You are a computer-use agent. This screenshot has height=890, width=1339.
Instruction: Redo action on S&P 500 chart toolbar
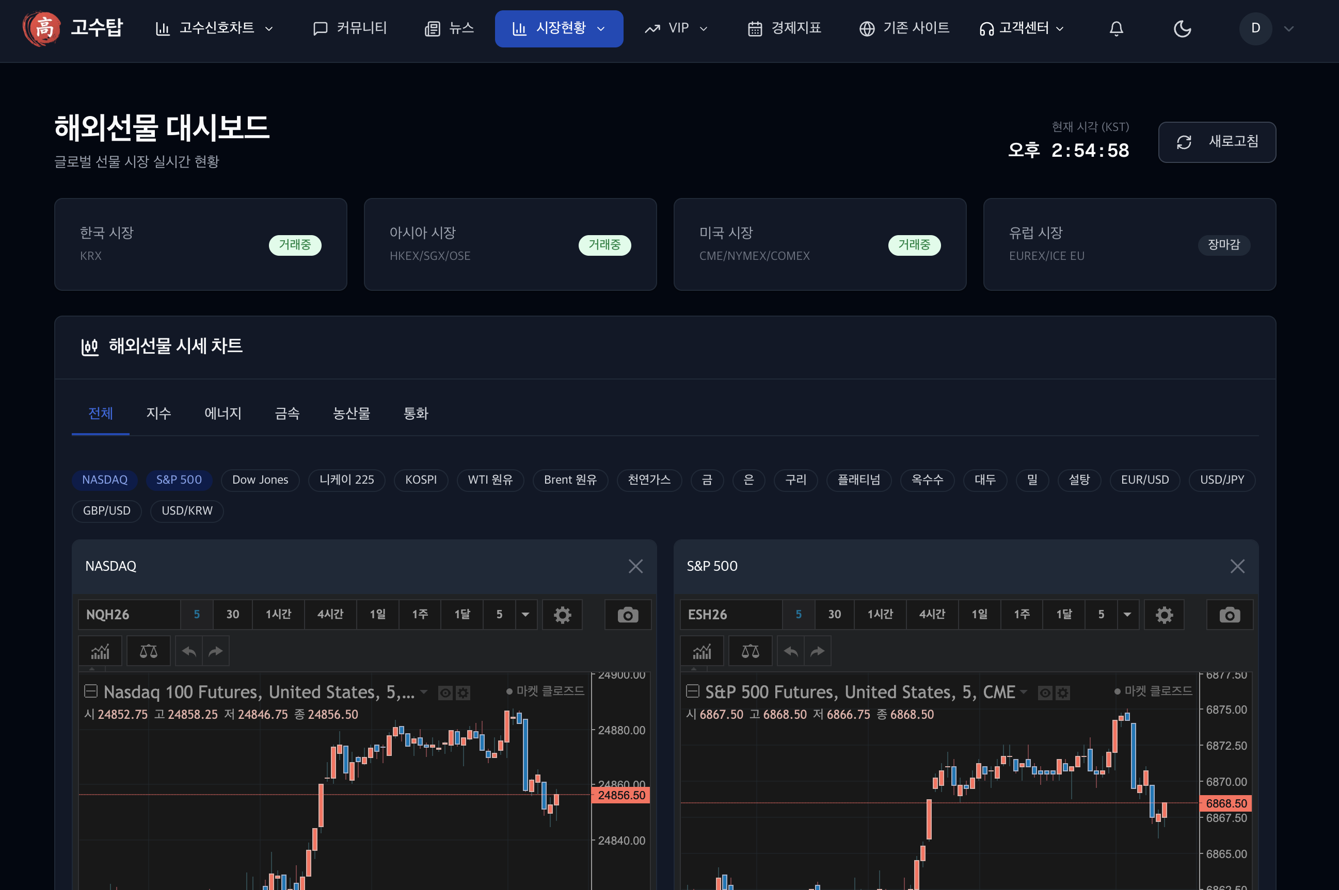pyautogui.click(x=817, y=651)
